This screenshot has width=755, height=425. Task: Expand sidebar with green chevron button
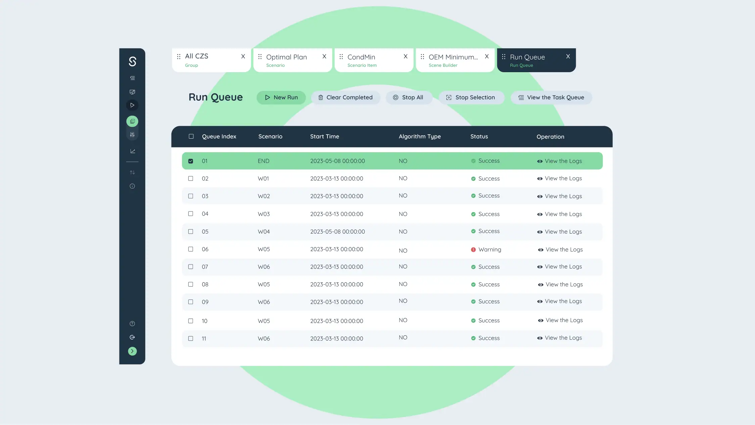[x=132, y=351]
